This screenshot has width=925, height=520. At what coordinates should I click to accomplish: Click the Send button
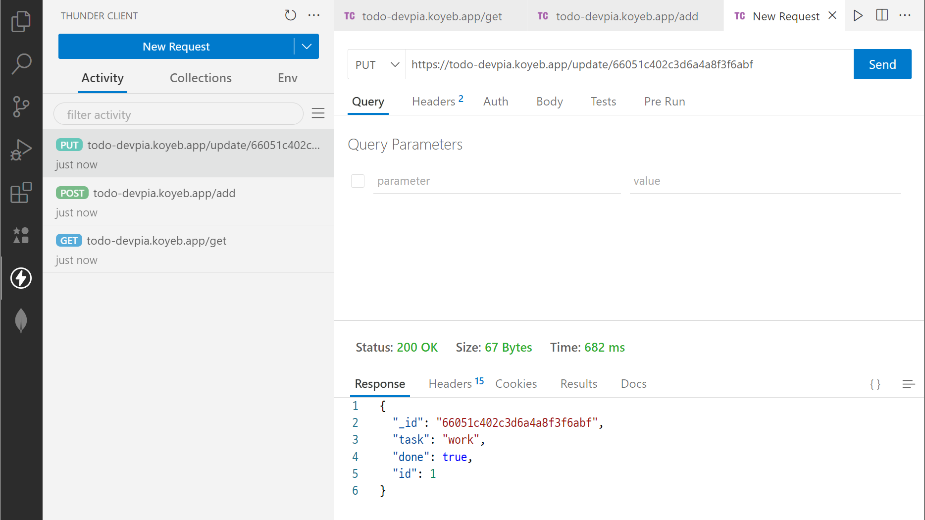click(x=882, y=64)
